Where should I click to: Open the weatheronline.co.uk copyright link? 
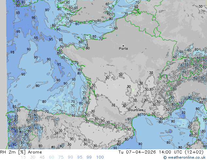(184, 157)
